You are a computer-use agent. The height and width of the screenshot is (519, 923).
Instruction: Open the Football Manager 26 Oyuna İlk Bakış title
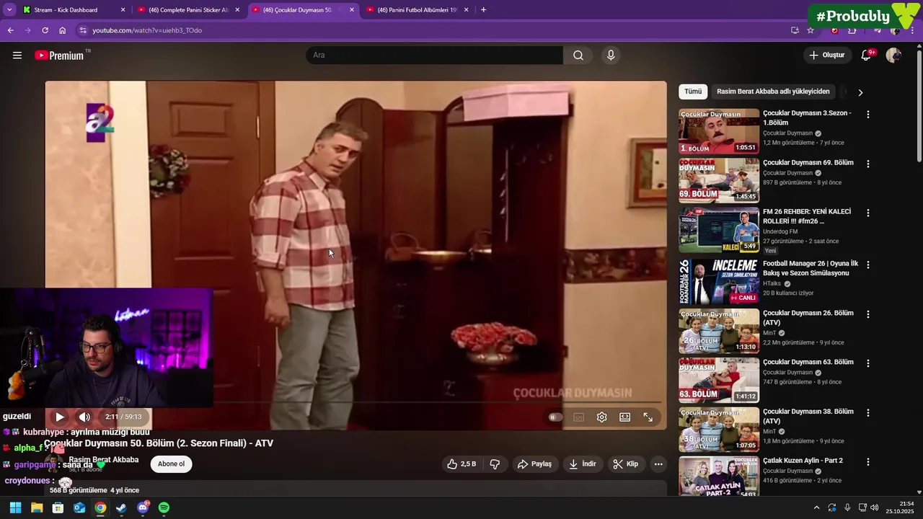pyautogui.click(x=811, y=268)
